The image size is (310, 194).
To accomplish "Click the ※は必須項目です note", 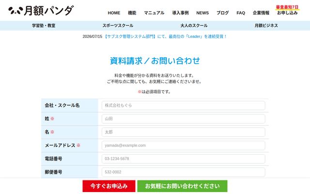I will tap(154, 92).
